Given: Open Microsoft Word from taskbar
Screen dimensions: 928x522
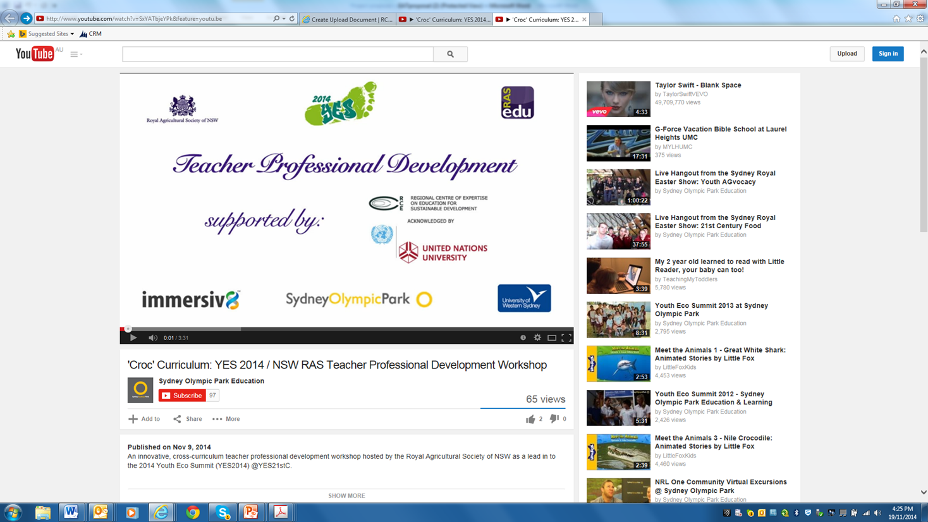Looking at the screenshot, I should coord(71,513).
